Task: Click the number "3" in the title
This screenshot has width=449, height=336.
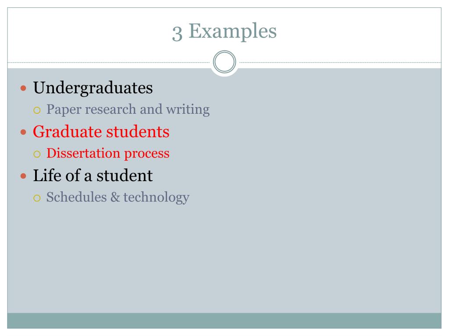Action: (x=177, y=34)
